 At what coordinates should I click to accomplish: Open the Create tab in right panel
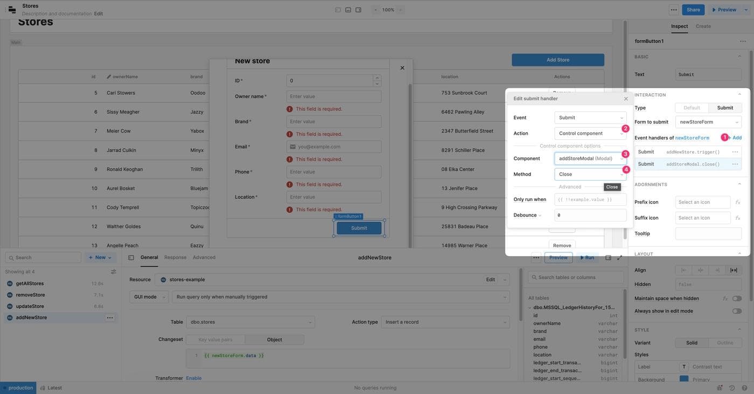click(703, 26)
